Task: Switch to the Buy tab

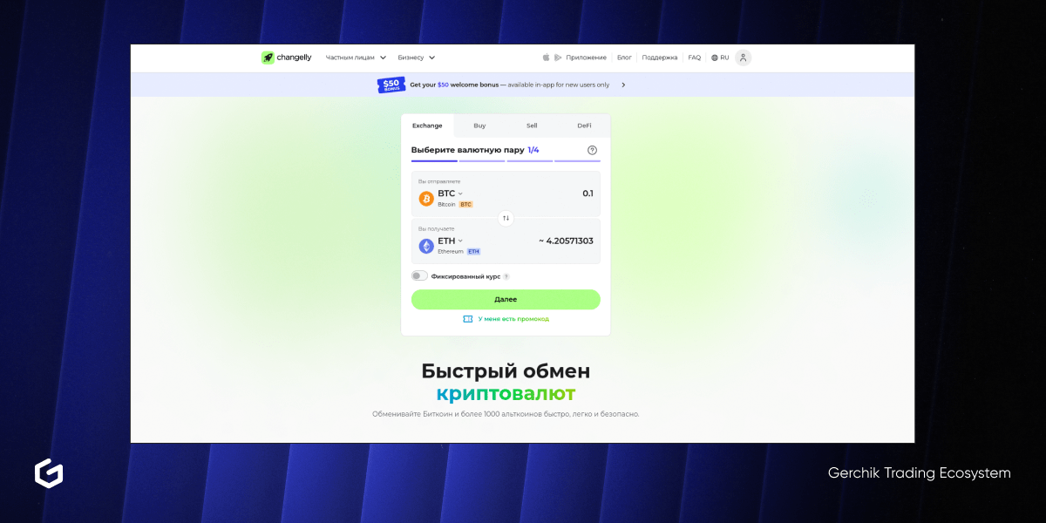Action: [x=479, y=126]
